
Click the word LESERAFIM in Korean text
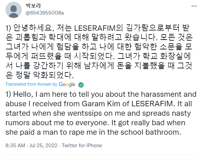coord(99,28)
